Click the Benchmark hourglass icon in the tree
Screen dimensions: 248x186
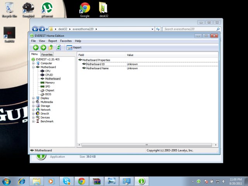coord(38,121)
